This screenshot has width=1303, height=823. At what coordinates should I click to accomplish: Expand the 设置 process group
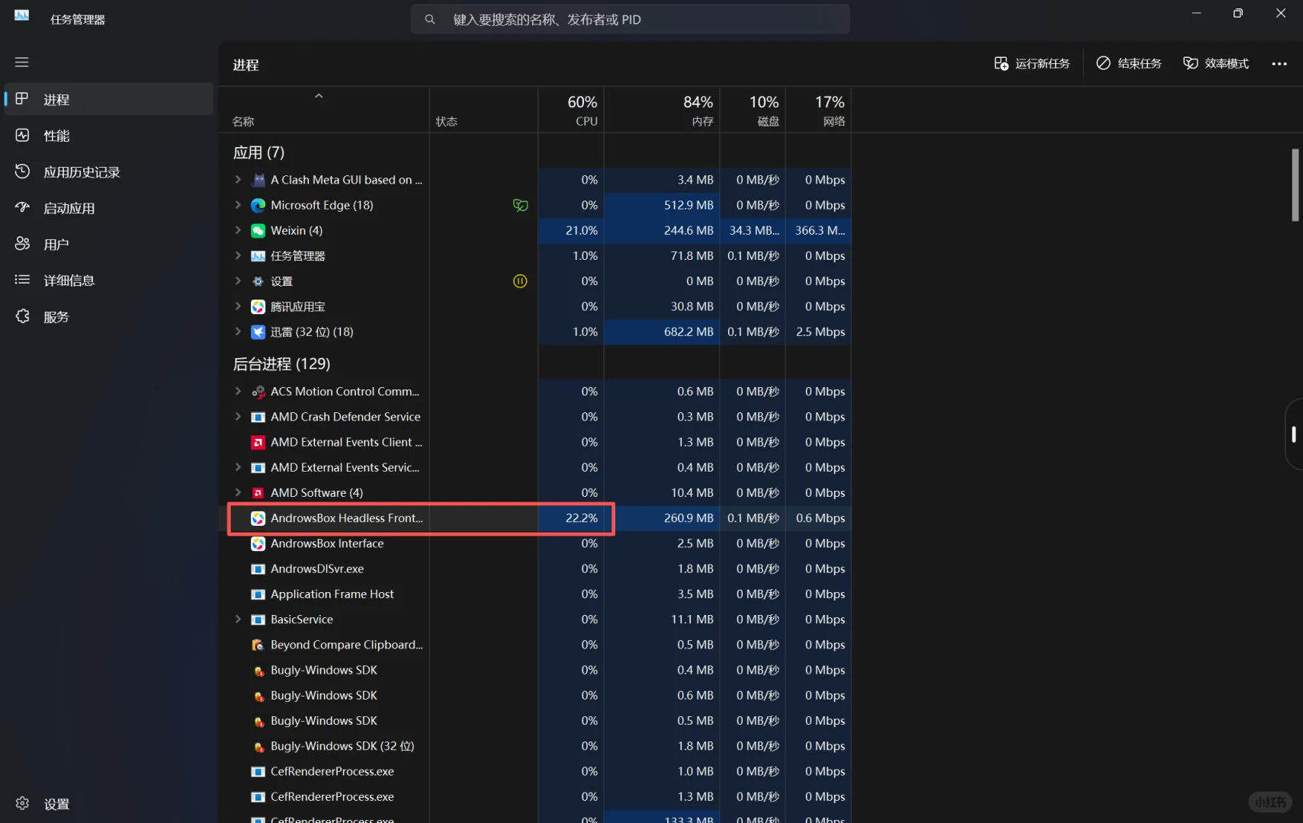238,281
